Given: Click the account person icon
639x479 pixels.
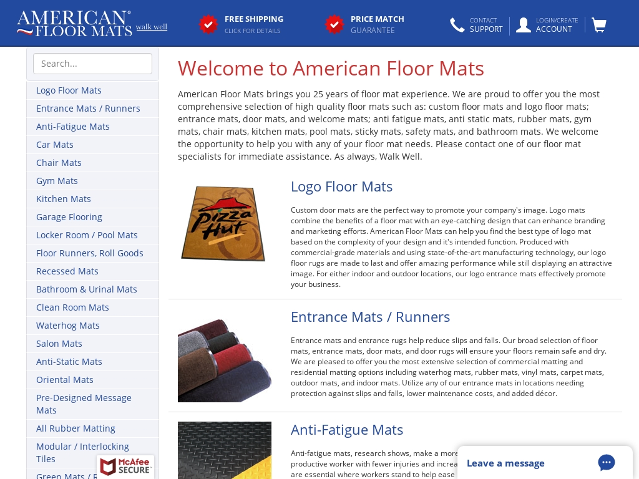Looking at the screenshot, I should [x=524, y=25].
